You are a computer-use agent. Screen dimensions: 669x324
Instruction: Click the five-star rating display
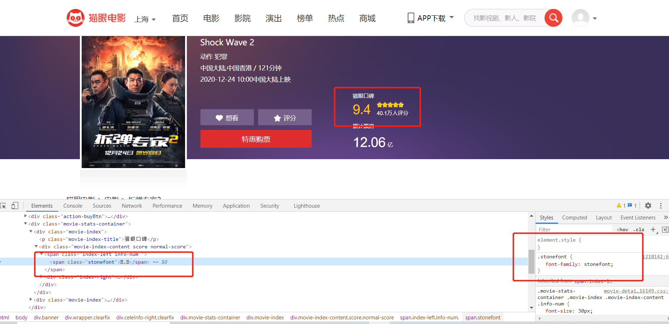390,105
